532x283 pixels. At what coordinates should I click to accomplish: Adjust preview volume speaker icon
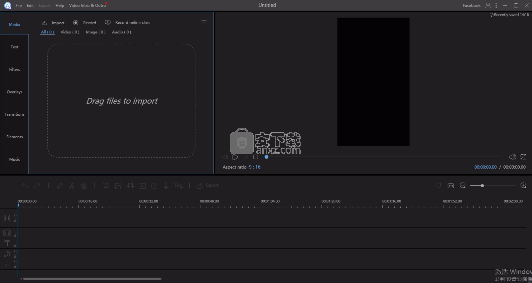512,157
